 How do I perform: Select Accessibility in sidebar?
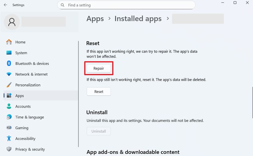pos(41,138)
